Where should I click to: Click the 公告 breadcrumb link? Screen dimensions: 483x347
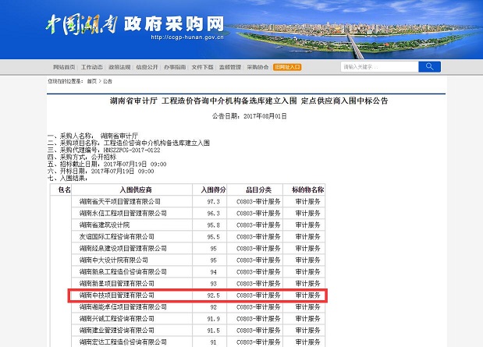pyautogui.click(x=107, y=81)
